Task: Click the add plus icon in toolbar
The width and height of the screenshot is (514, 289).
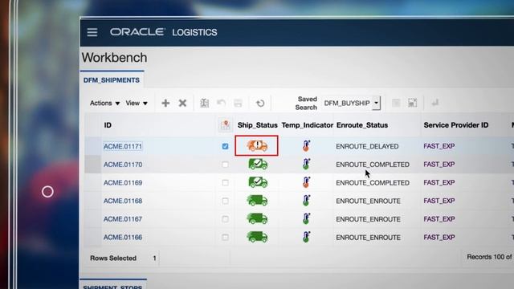Action: tap(165, 104)
